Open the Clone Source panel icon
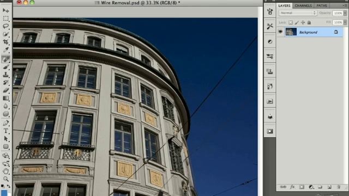 pyautogui.click(x=270, y=71)
